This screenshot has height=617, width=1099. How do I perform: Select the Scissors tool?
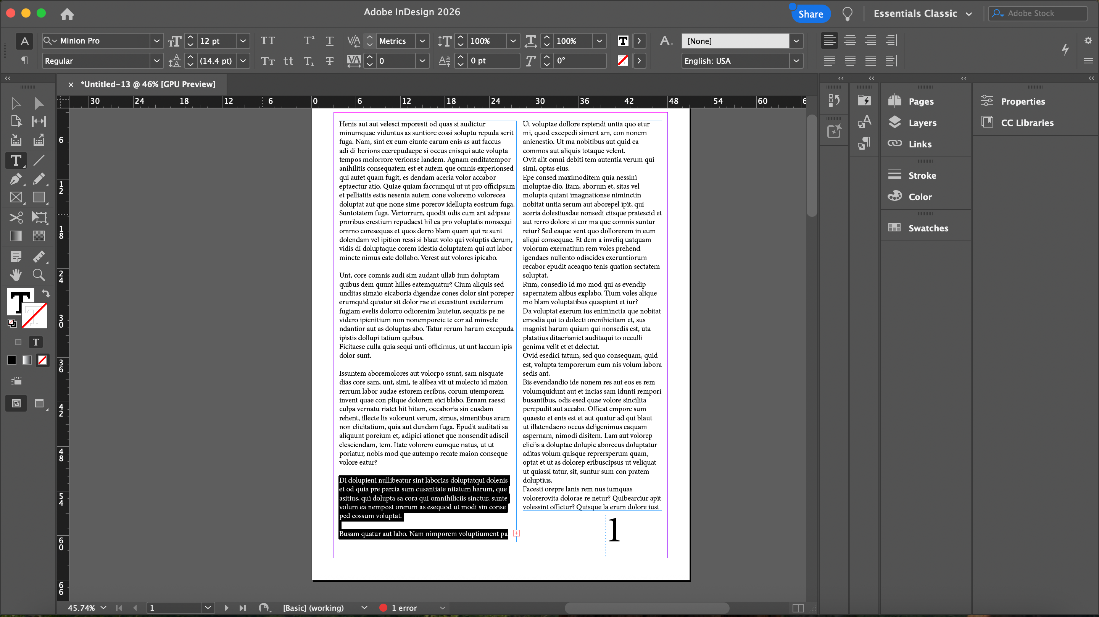click(16, 217)
